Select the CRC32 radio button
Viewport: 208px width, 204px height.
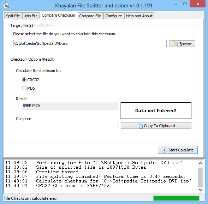pyautogui.click(x=24, y=80)
